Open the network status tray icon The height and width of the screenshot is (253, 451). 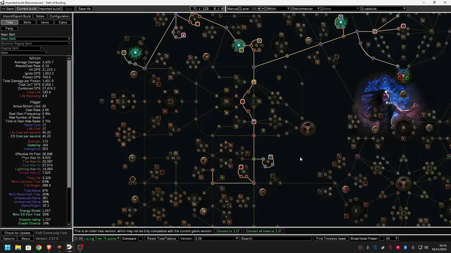pos(420,247)
